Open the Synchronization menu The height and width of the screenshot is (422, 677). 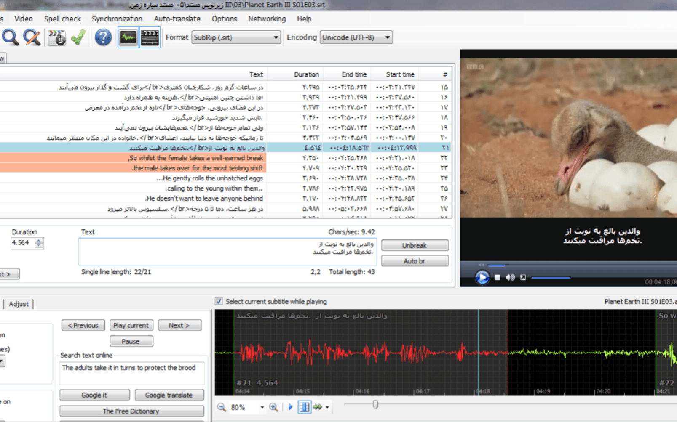(117, 19)
